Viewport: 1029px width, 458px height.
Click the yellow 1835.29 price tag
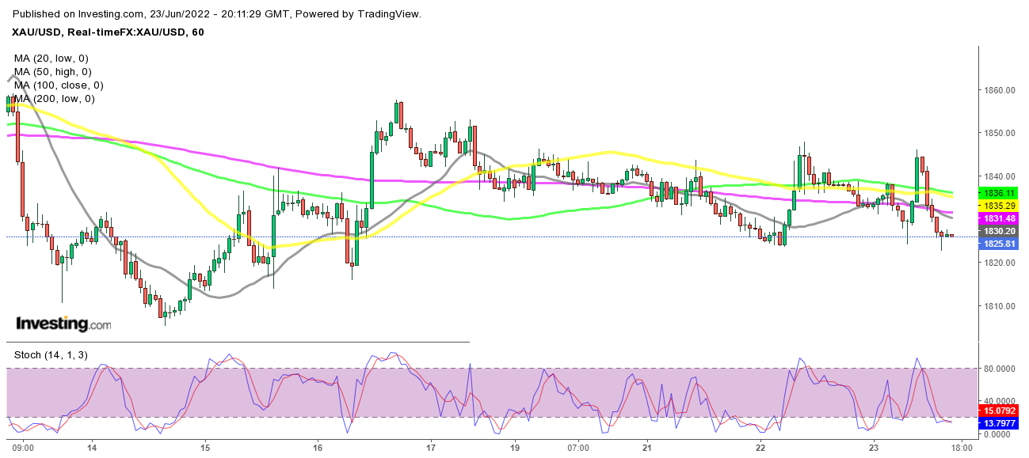tap(1000, 204)
